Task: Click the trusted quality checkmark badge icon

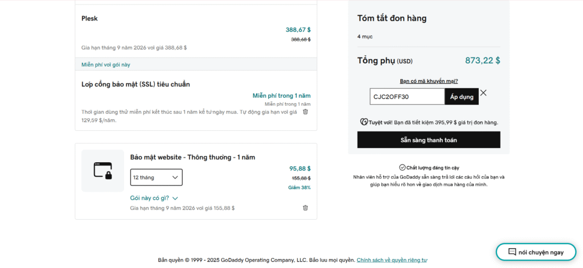Action: click(402, 168)
